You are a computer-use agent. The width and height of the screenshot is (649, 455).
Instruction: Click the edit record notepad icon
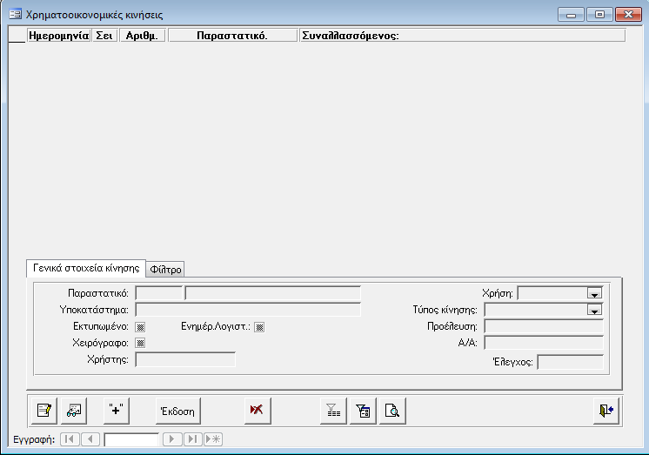pyautogui.click(x=43, y=410)
